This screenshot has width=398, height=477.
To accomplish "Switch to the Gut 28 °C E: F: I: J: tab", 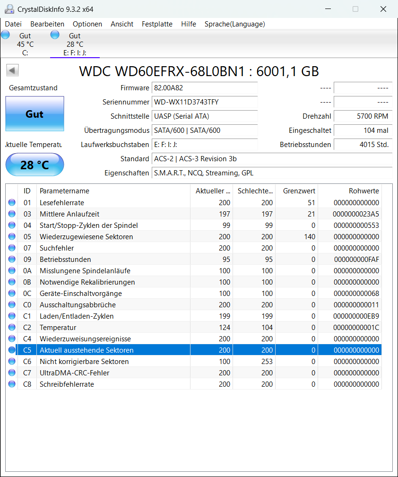I will click(x=75, y=44).
